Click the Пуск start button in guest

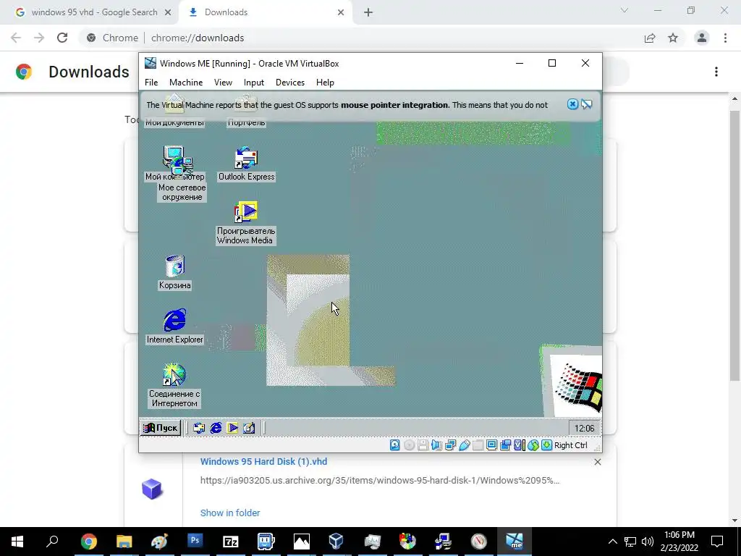[x=161, y=428]
